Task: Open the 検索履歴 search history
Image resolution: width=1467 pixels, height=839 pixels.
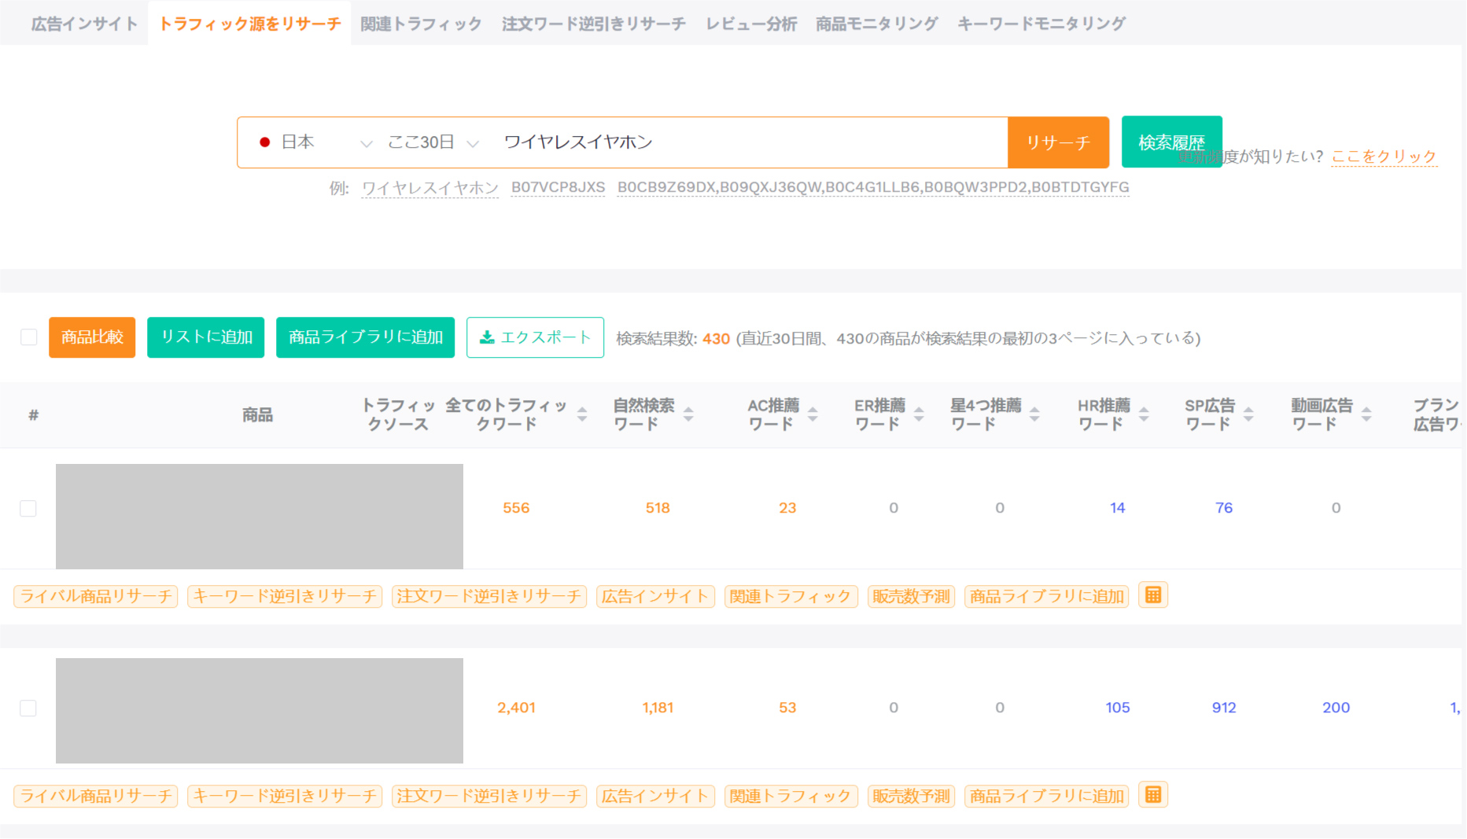Action: (1171, 142)
